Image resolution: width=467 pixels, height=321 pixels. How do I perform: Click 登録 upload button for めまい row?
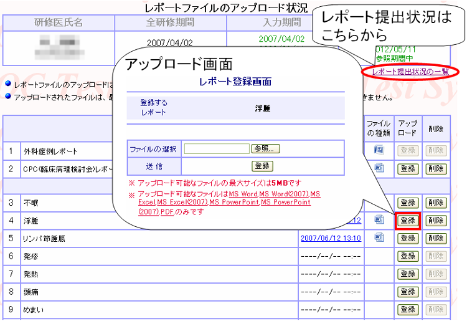[x=408, y=310]
